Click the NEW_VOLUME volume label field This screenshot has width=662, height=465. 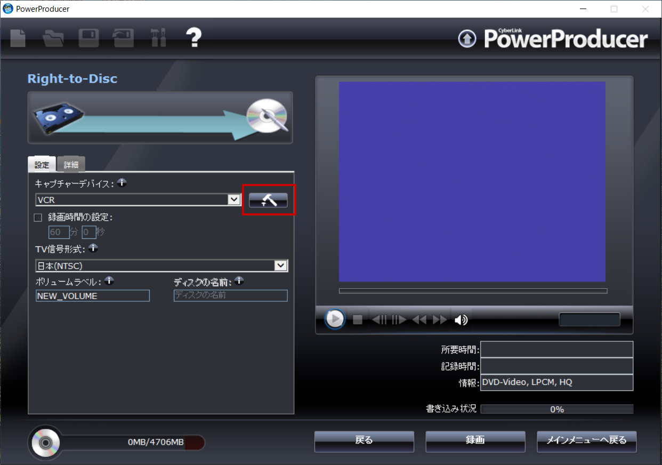tap(93, 296)
